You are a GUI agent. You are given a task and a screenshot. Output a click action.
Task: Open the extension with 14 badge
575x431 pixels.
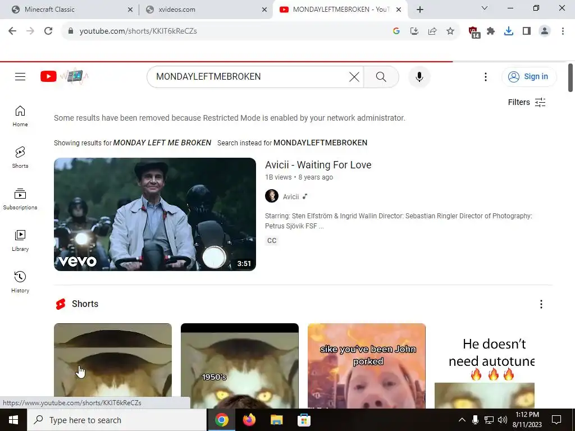pos(474,32)
